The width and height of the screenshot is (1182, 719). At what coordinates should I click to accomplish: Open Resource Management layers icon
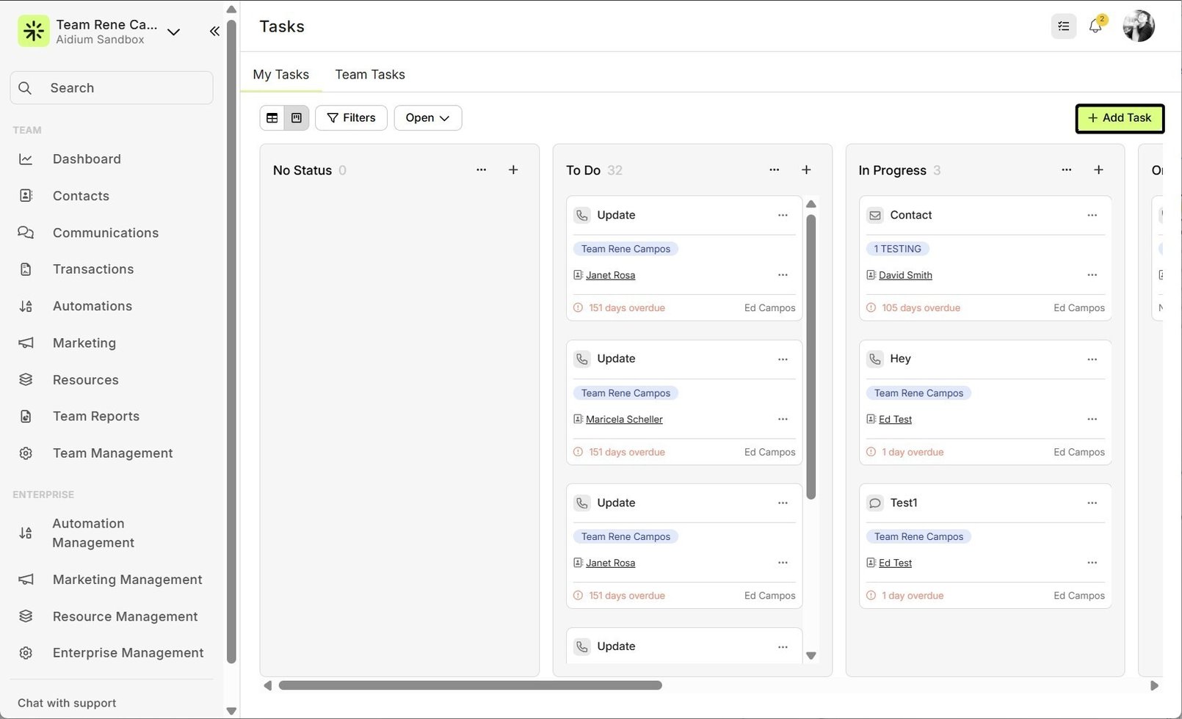tap(26, 616)
